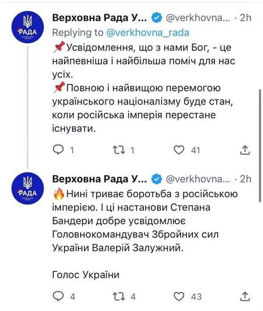Open Рада avatar of second tweet
Viewport: 263px width, 311px height.
click(x=28, y=188)
